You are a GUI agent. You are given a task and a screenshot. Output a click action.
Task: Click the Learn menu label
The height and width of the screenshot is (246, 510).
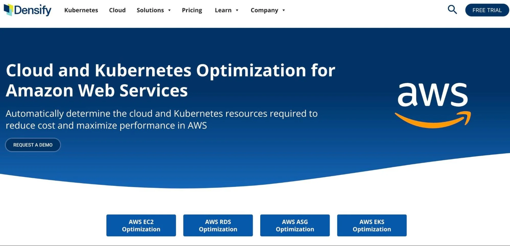click(223, 10)
